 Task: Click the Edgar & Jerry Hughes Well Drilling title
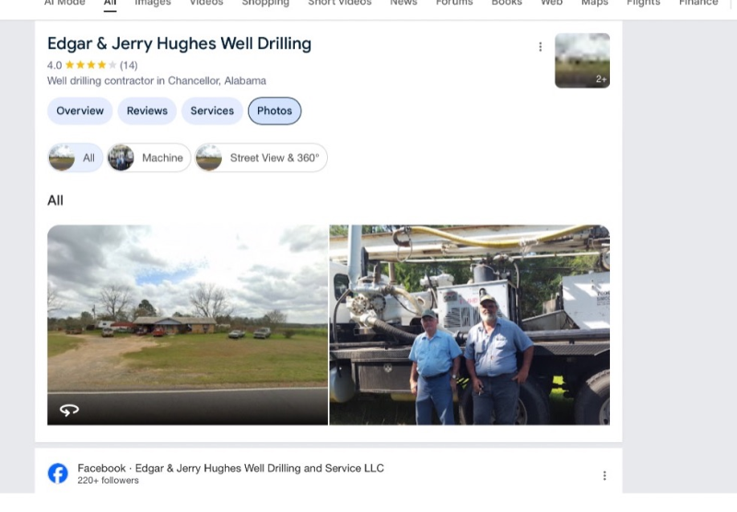point(179,43)
